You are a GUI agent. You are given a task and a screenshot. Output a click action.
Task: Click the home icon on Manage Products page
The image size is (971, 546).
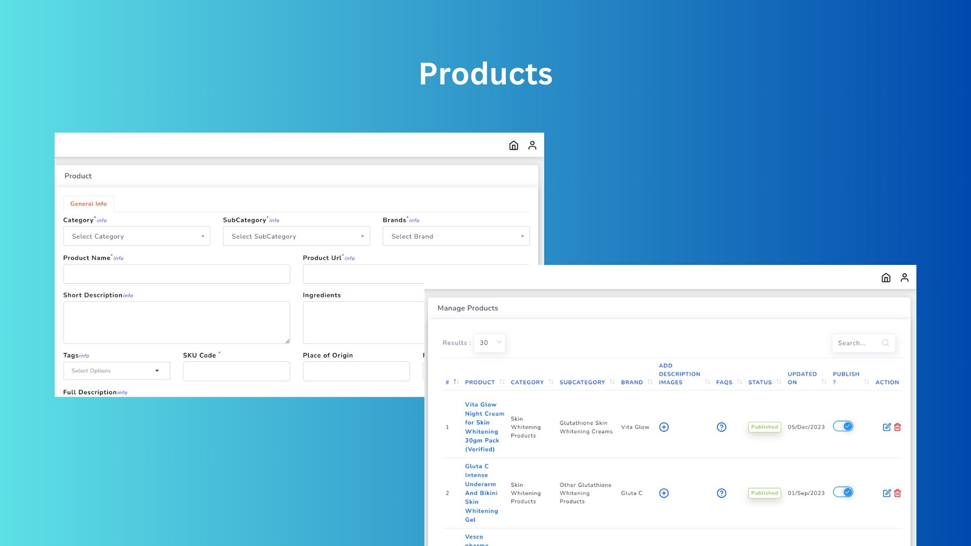point(886,277)
